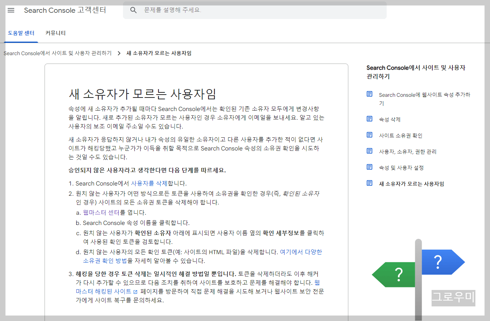Open sidebar article 새 소유자가 모르는 사용자임

[x=411, y=184]
